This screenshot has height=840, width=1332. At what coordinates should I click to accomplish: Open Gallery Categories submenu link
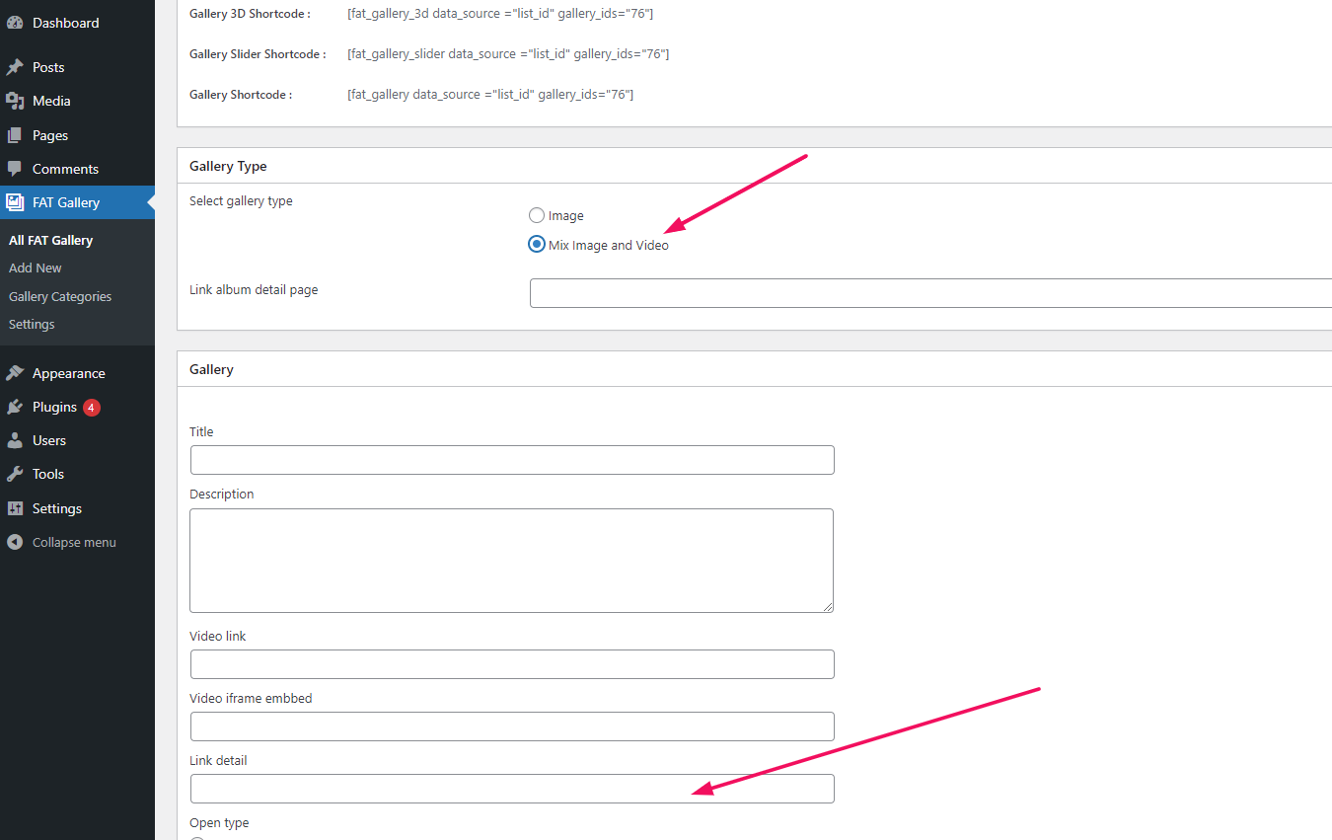(x=60, y=296)
